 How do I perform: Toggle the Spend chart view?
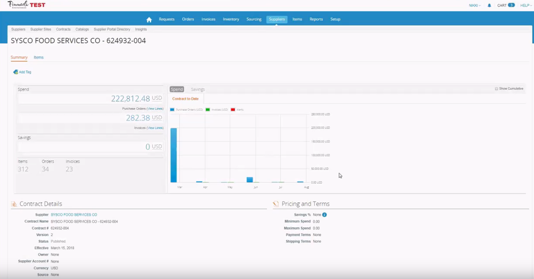tap(177, 89)
